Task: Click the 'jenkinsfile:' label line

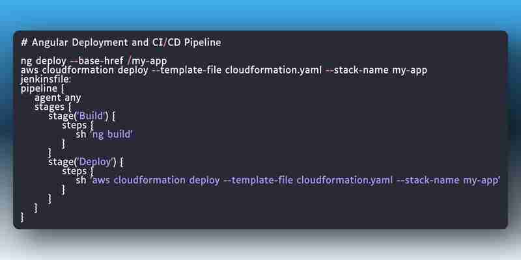Action: [x=46, y=79]
